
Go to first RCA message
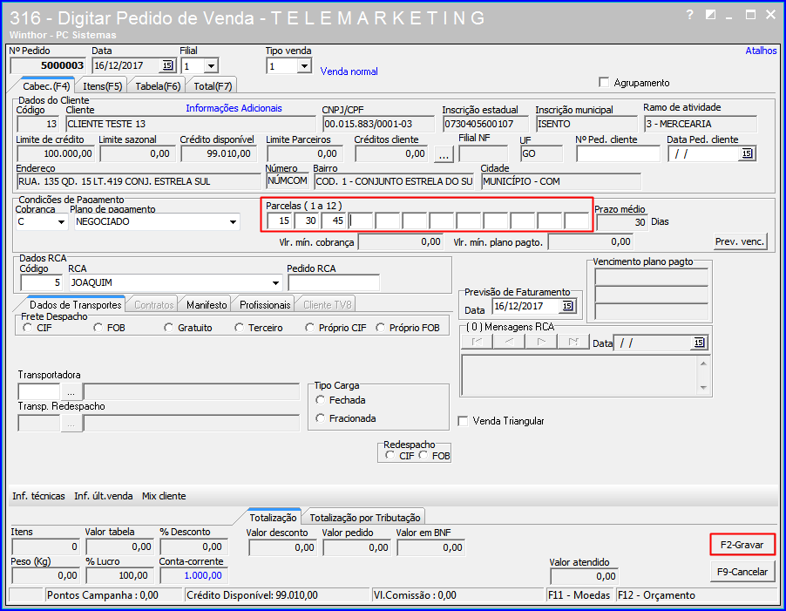pyautogui.click(x=478, y=342)
